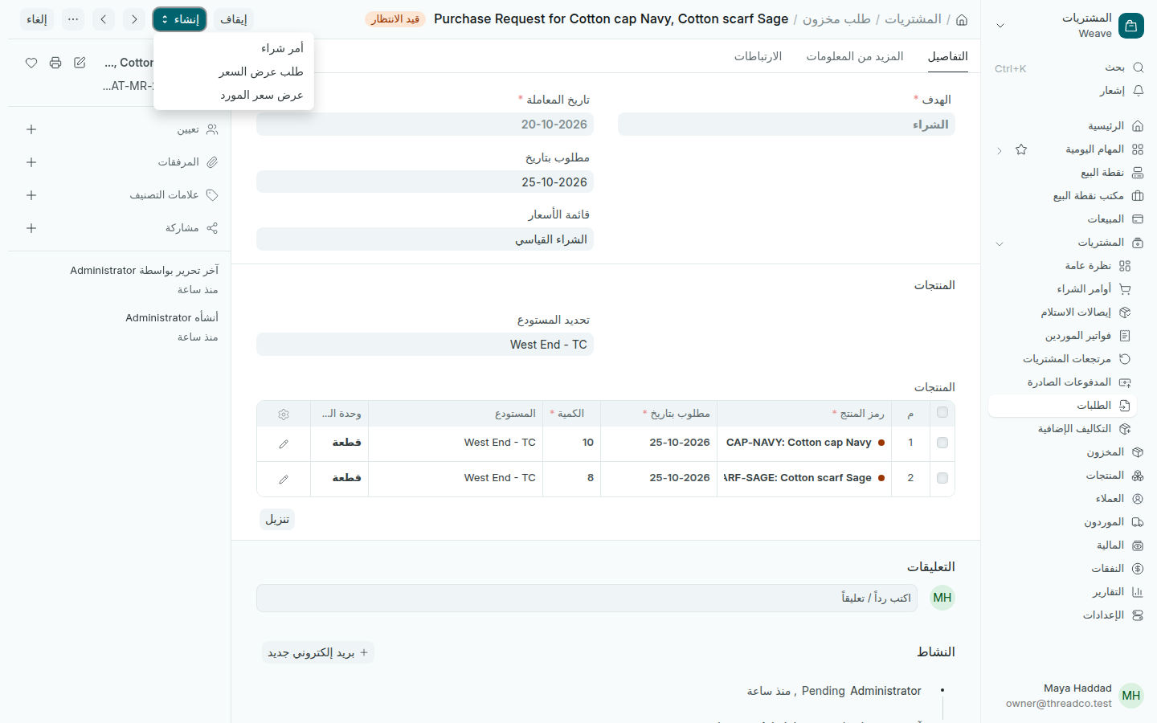
Task: Select أمر شراء from the create menu
Action: point(234,48)
